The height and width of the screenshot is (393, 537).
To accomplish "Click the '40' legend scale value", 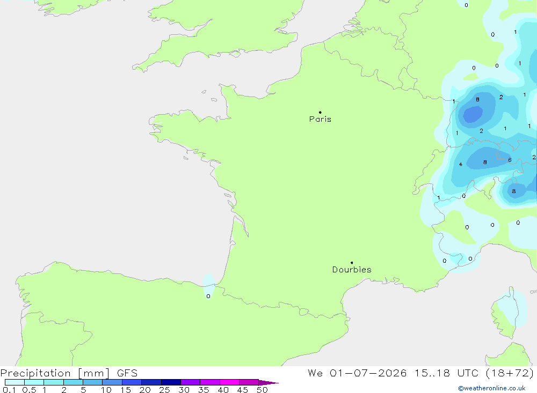I will (223, 390).
